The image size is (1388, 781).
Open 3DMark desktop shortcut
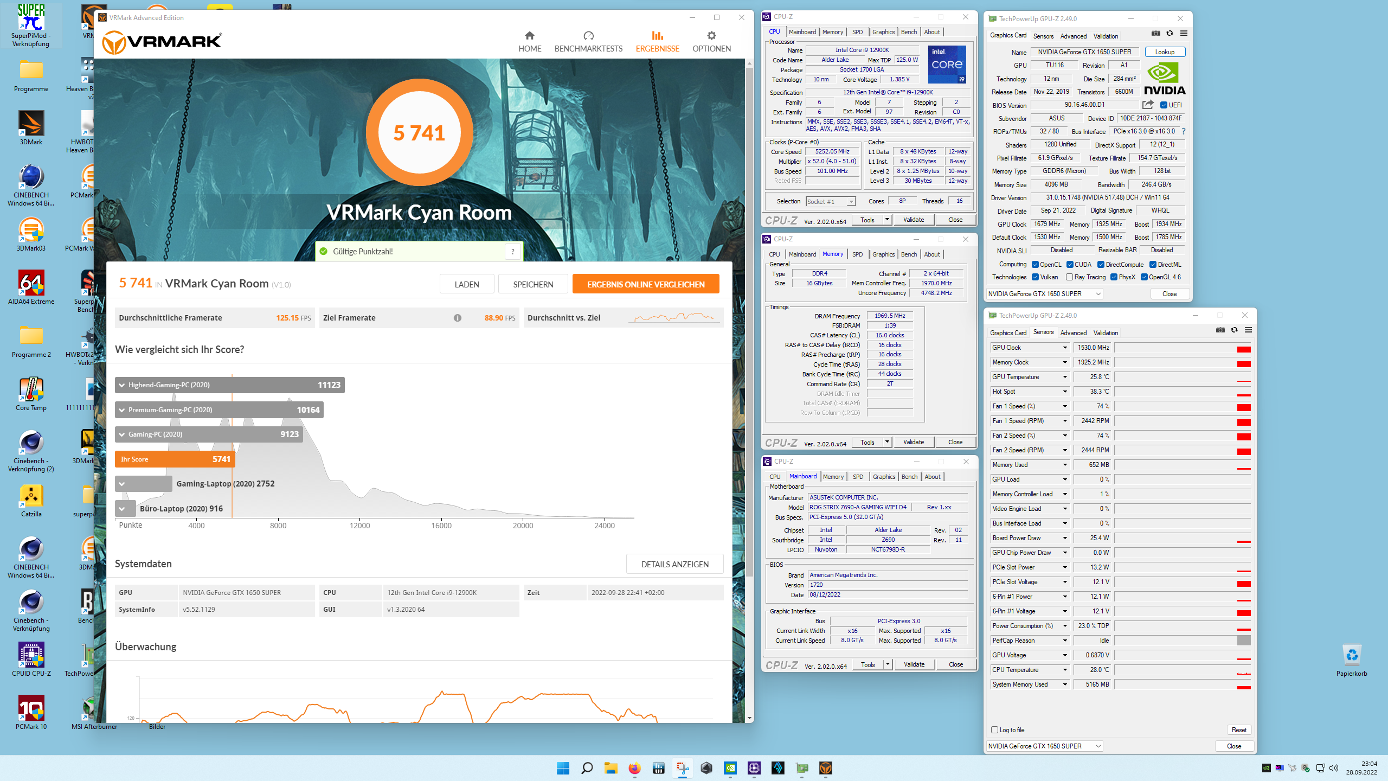point(31,128)
